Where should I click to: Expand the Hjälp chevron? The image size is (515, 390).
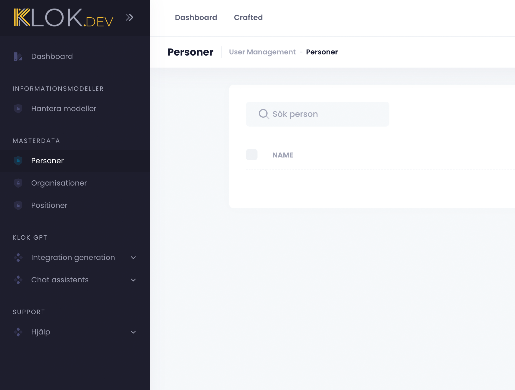click(x=133, y=332)
